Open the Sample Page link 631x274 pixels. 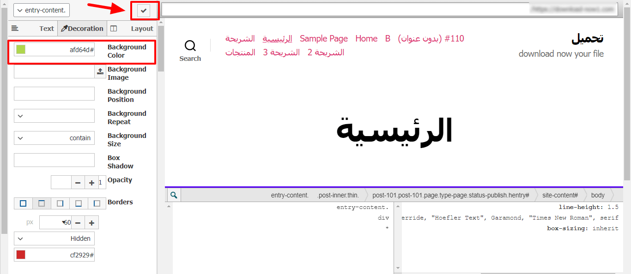tap(323, 39)
